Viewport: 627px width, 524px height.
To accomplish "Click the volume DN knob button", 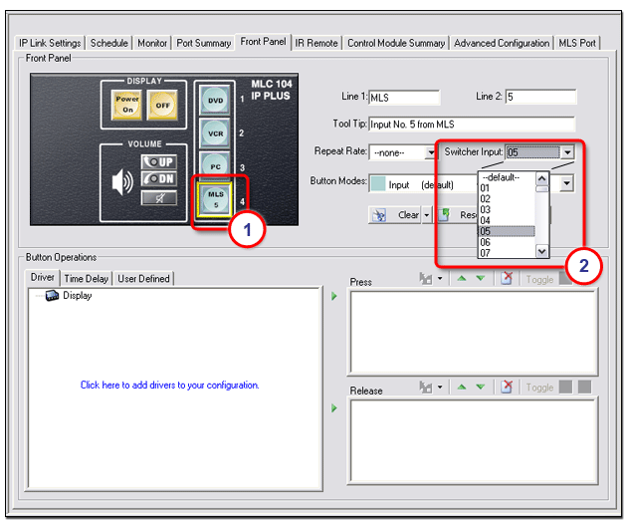I will click(x=159, y=178).
